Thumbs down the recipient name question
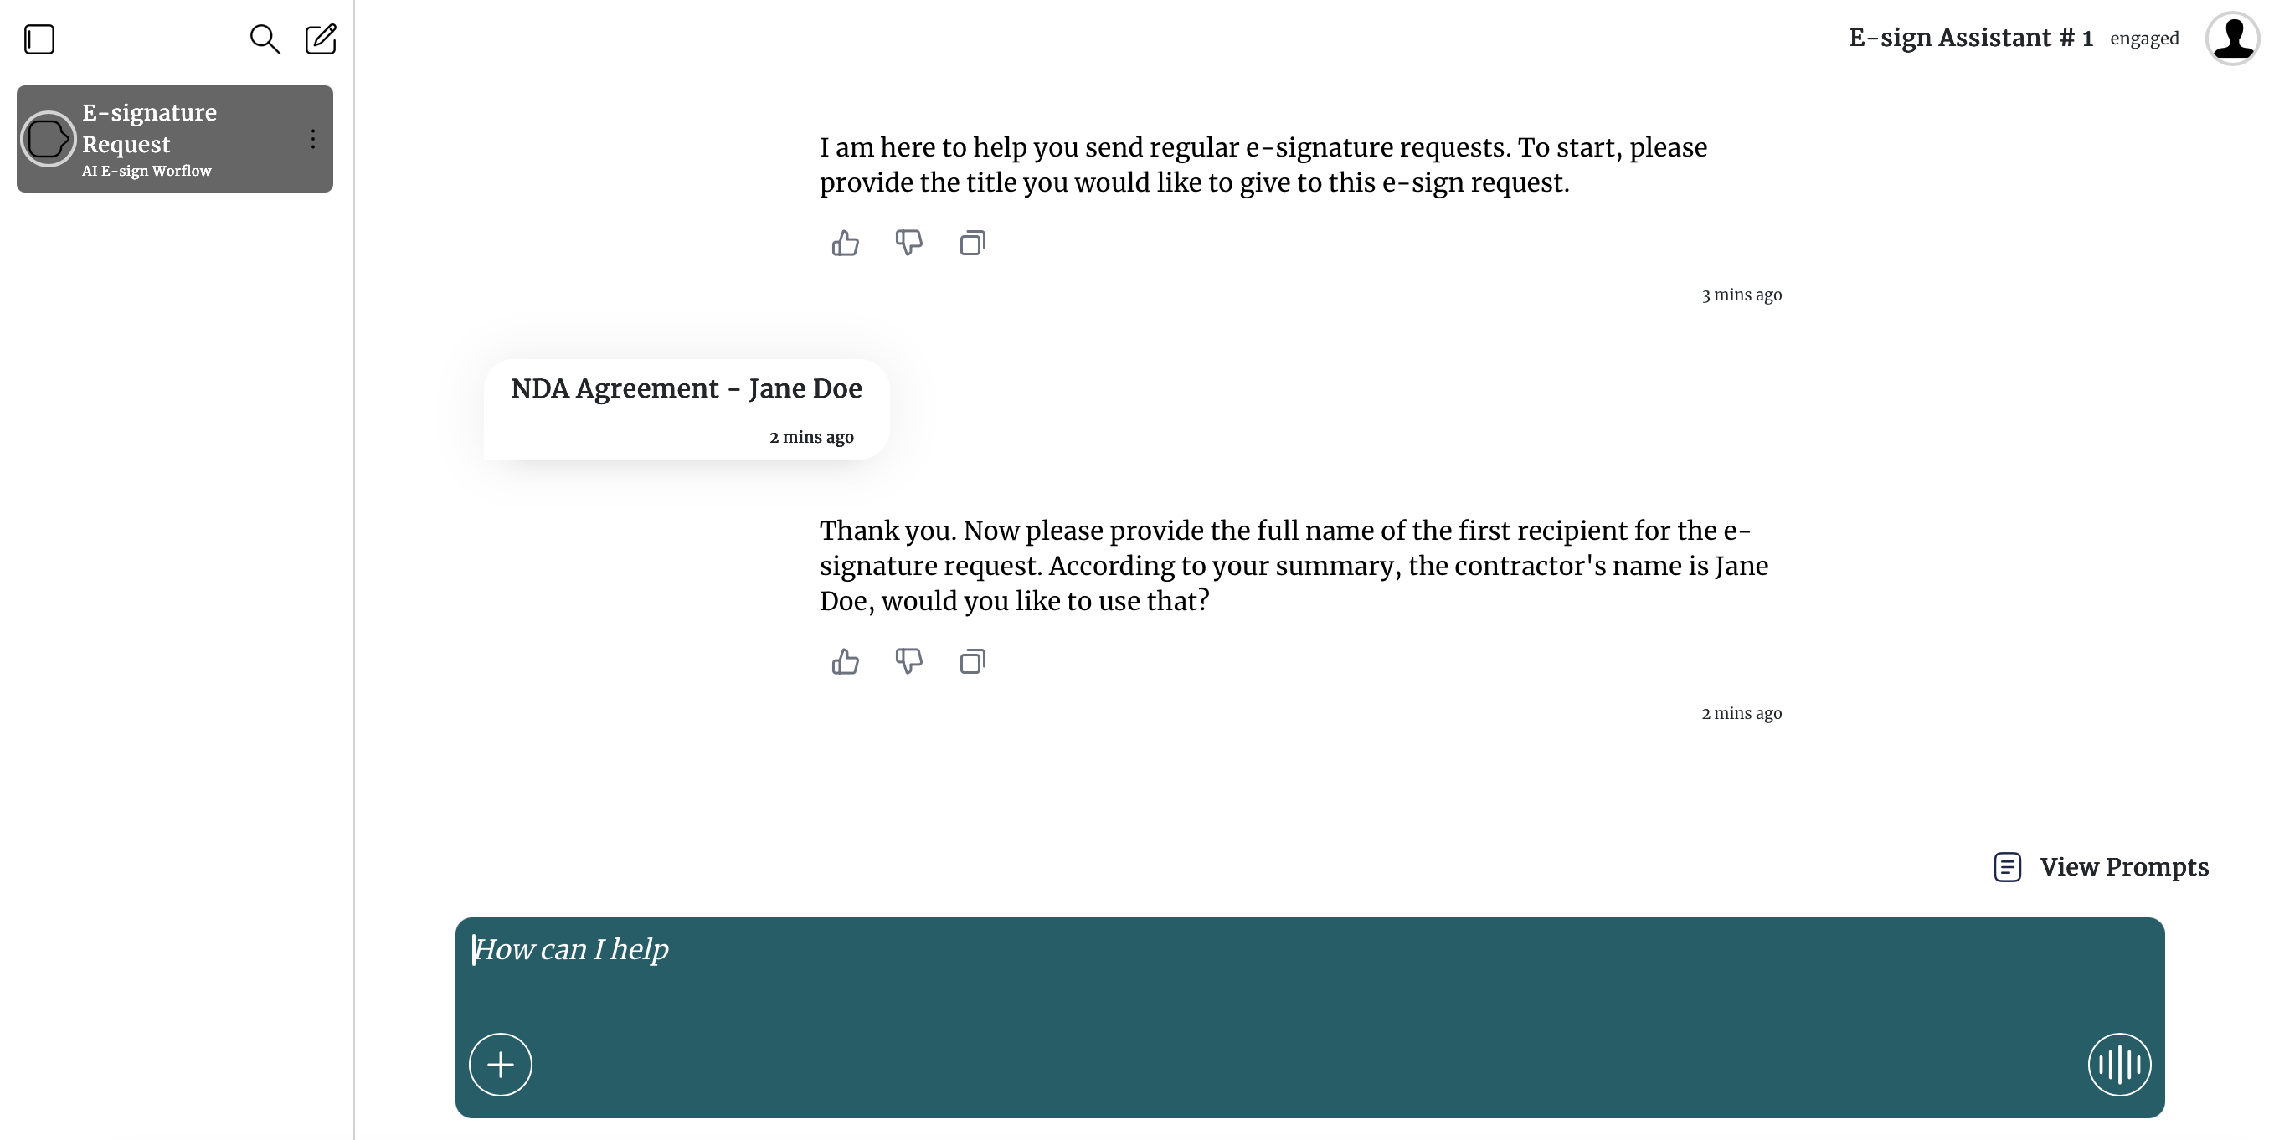The width and height of the screenshot is (2274, 1140). pyautogui.click(x=909, y=662)
